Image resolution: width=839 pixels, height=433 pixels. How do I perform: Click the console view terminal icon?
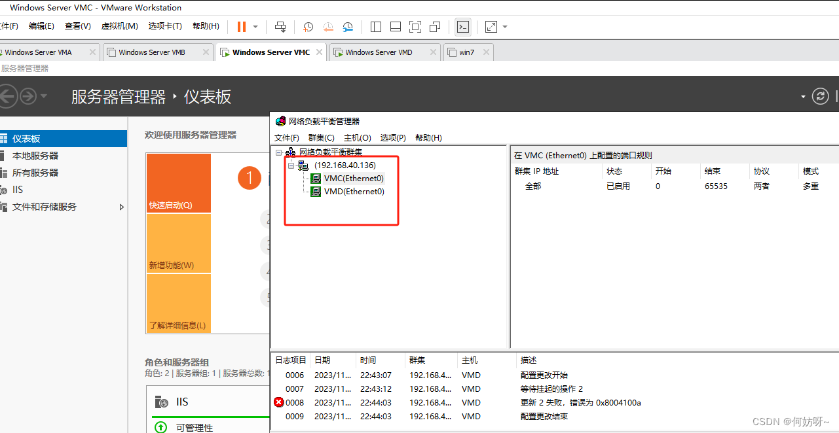463,27
